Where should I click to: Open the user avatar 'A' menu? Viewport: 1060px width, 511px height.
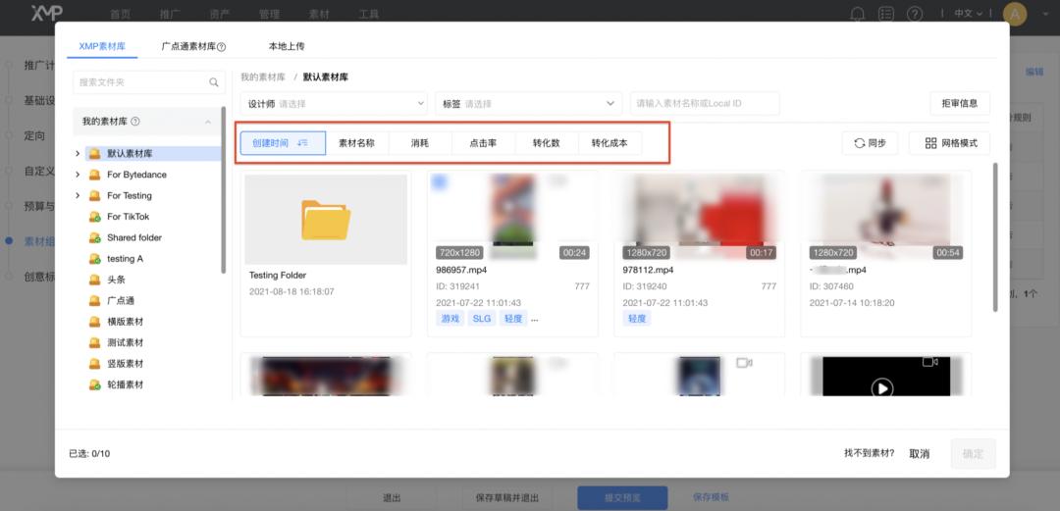click(1015, 14)
